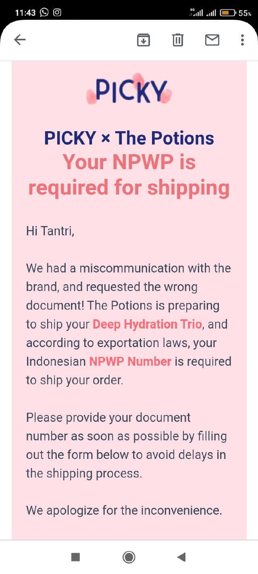Tap the Instagram notification icon

point(57,13)
